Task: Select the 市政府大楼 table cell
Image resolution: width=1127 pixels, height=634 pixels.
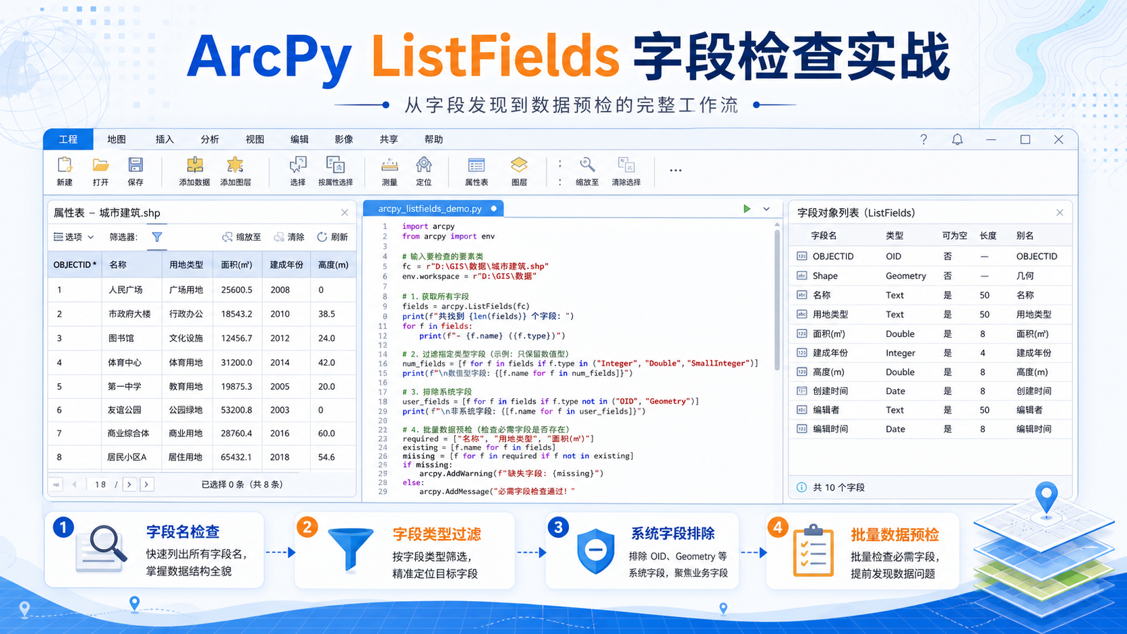Action: (130, 314)
